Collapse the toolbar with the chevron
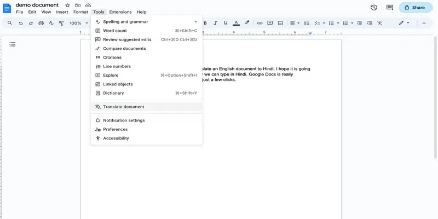This screenshot has height=219, width=438. pos(424,23)
